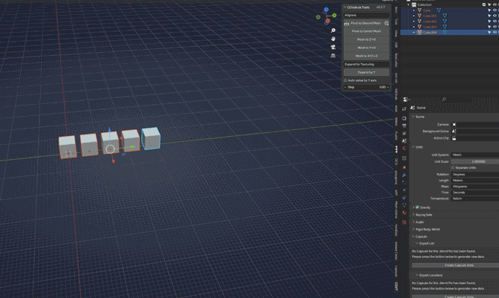499x298 pixels.
Task: Click the pan hand viewport icon
Action: tap(333, 39)
